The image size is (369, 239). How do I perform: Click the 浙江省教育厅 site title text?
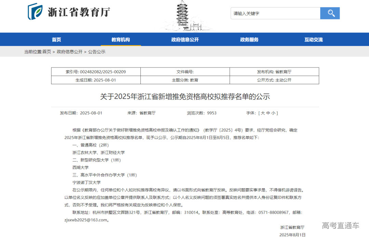click(x=79, y=12)
